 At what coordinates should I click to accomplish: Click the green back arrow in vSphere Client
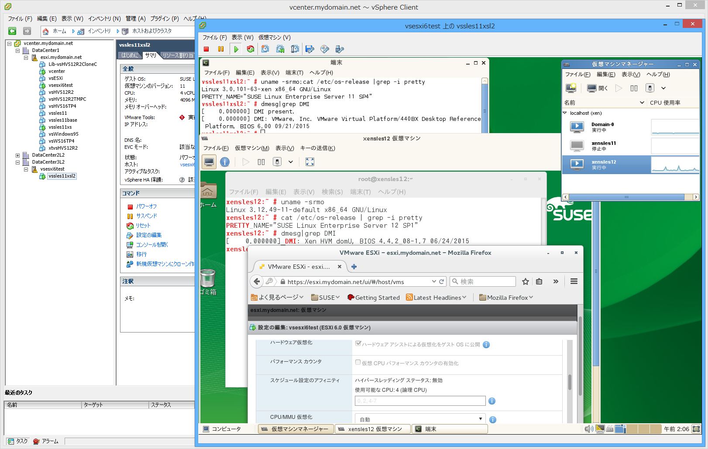(12, 31)
